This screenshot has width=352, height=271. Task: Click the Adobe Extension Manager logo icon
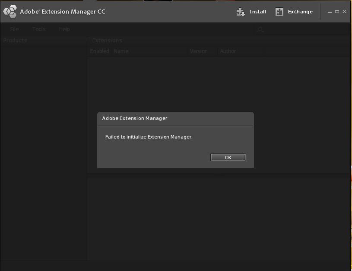pyautogui.click(x=10, y=12)
